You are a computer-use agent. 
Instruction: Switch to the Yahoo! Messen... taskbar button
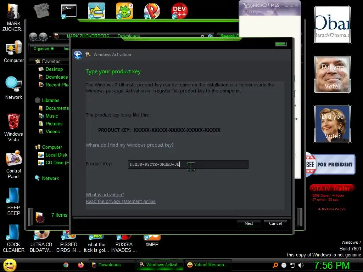[207, 265]
